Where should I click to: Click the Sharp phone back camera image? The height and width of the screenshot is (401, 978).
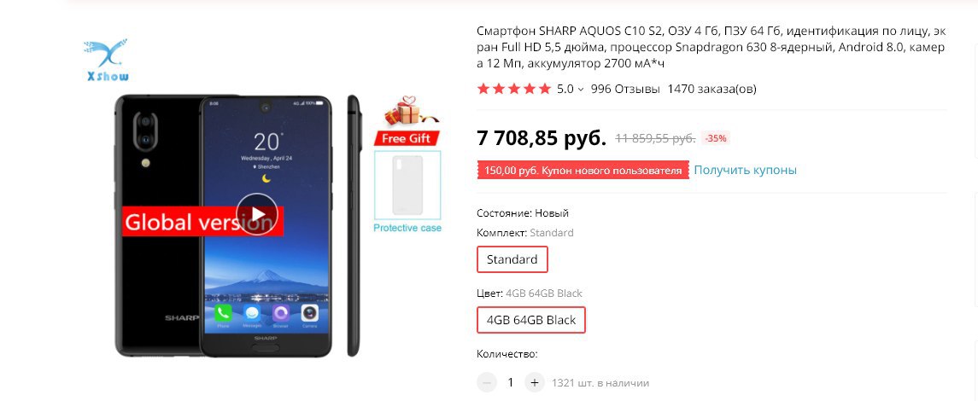click(144, 131)
